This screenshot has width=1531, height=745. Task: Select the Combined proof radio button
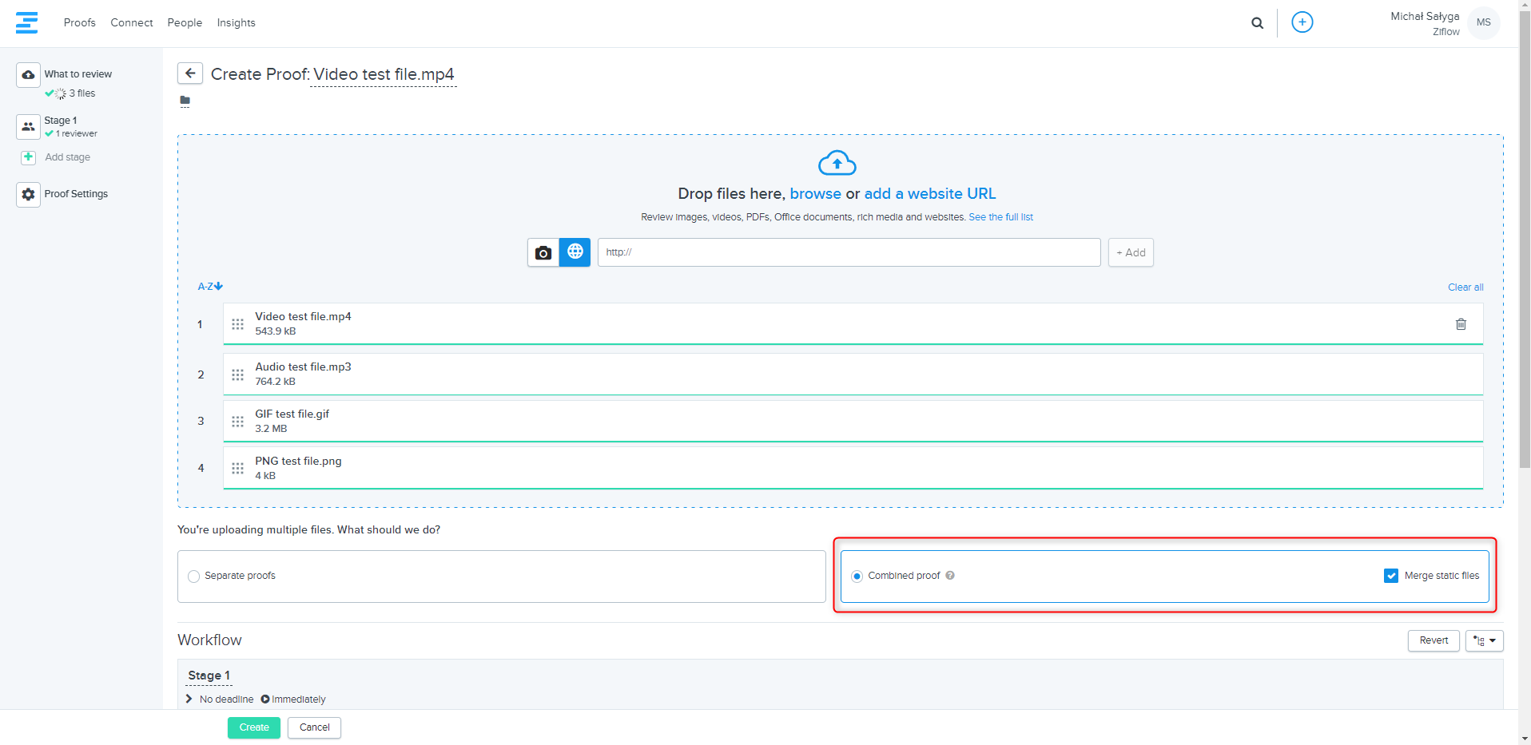tap(857, 577)
